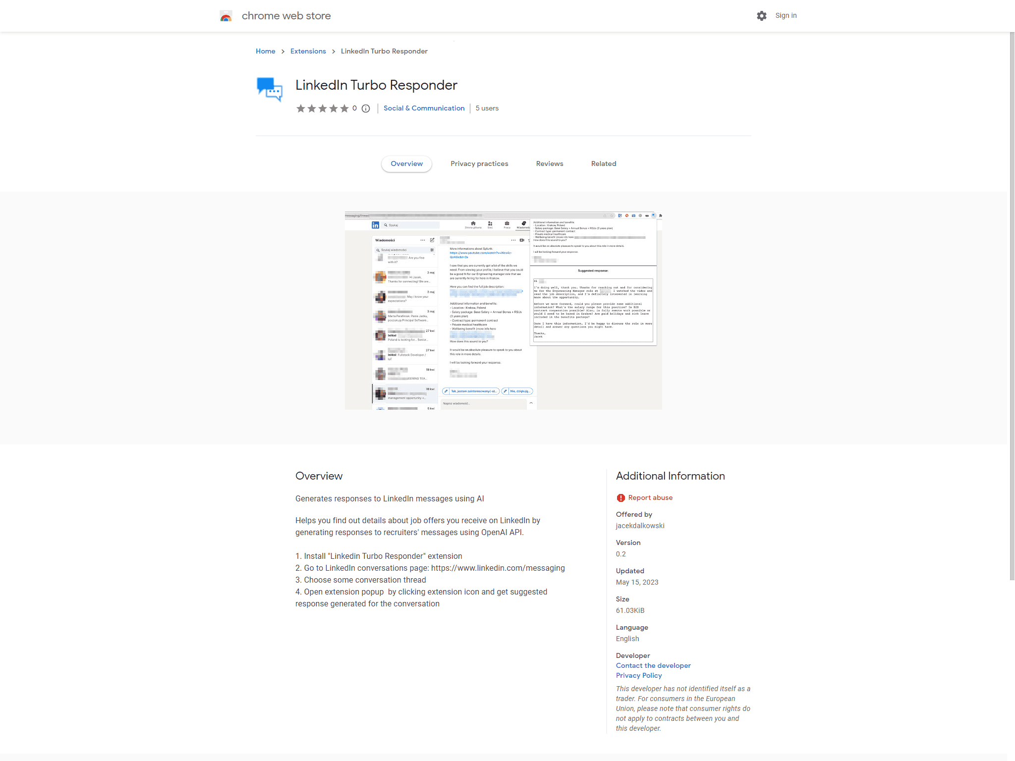Show the Related tab
The image size is (1015, 761).
pos(604,163)
